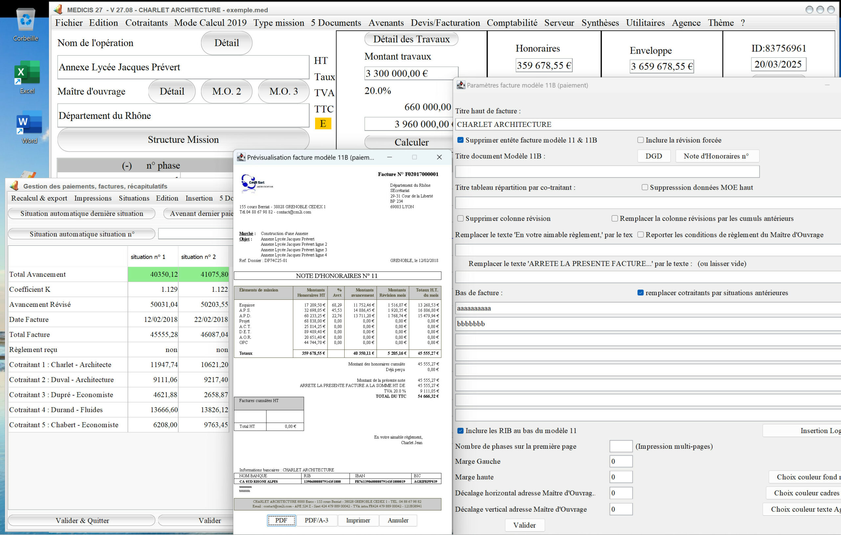This screenshot has width=841, height=535.
Task: Click Cotraitant 4 : Durand - Fluides row
Action: pyautogui.click(x=119, y=410)
